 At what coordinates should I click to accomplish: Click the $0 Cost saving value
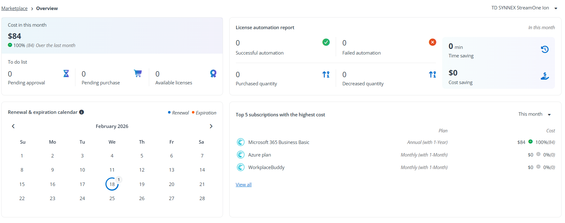(x=453, y=73)
